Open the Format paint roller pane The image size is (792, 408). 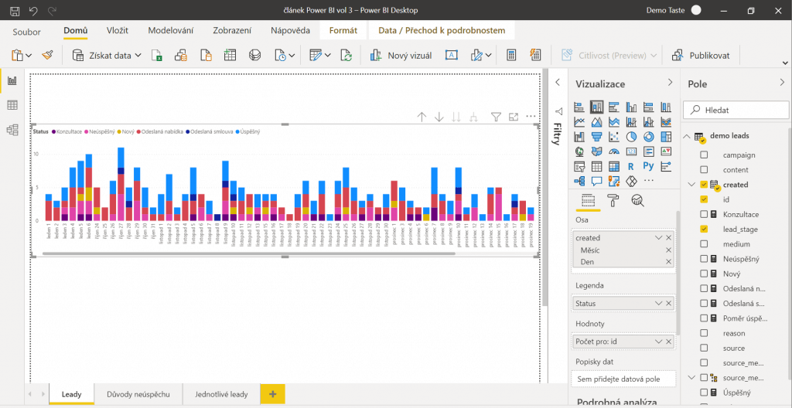[x=613, y=201]
